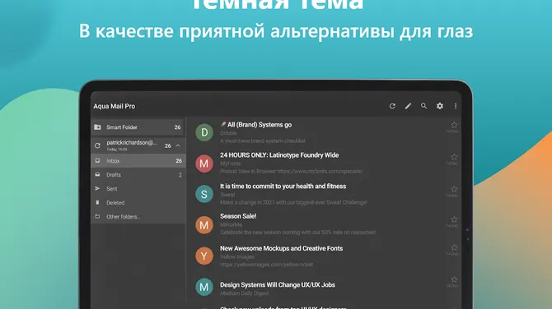552x309 pixels.
Task: Click the Sent arrow icon
Action: 97,188
